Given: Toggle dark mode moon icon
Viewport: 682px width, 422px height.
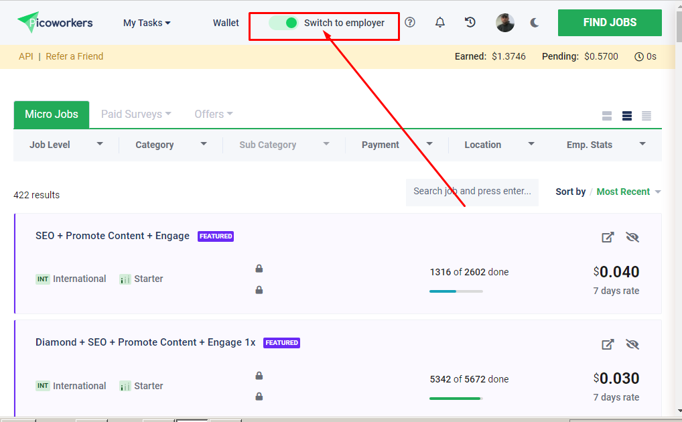Looking at the screenshot, I should coord(535,23).
